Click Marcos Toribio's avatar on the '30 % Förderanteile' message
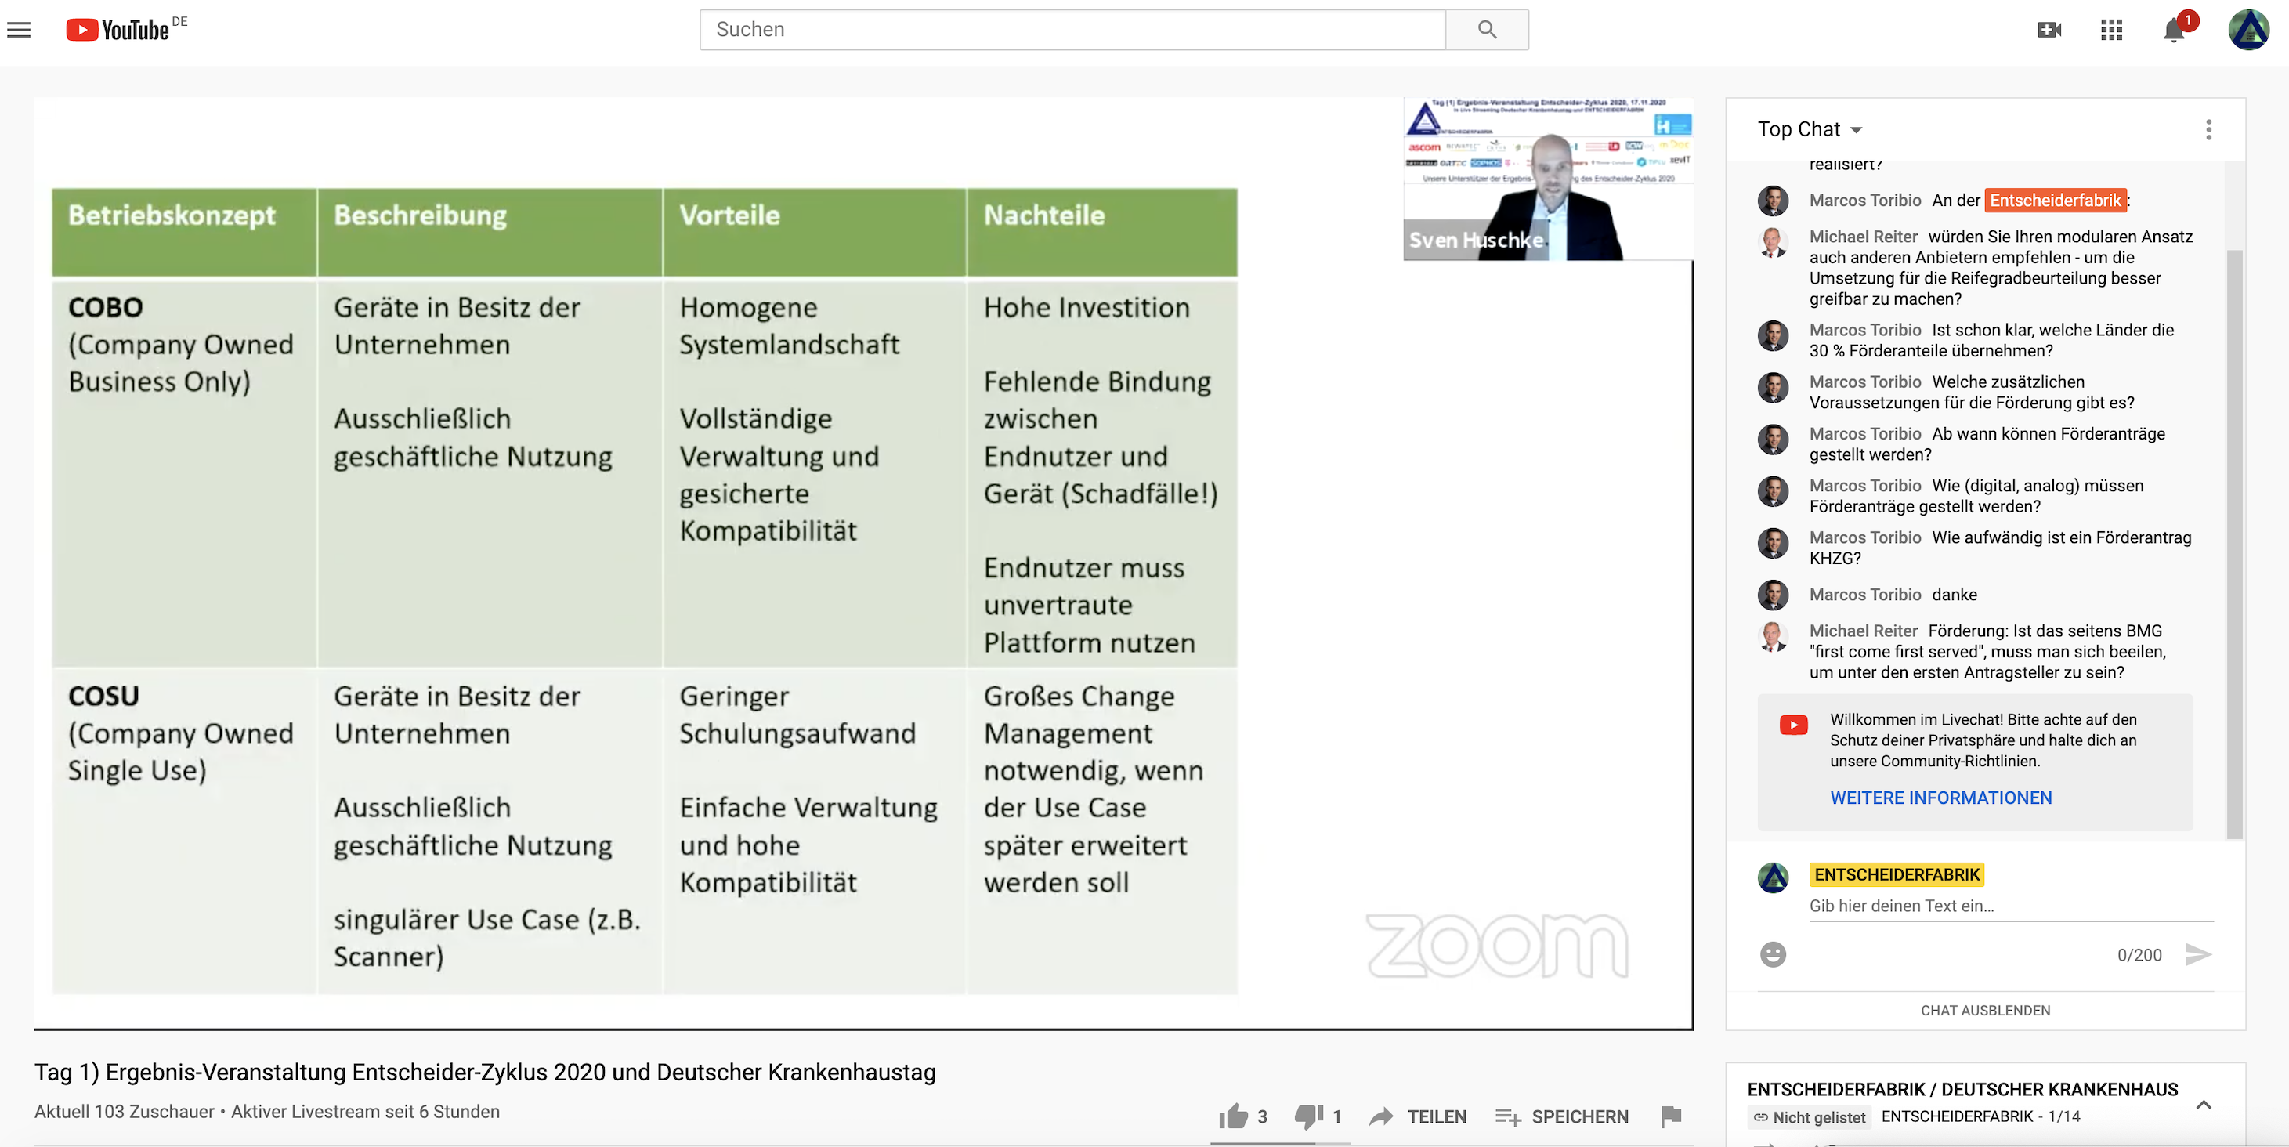Viewport: 2289px width, 1147px height. [1773, 336]
